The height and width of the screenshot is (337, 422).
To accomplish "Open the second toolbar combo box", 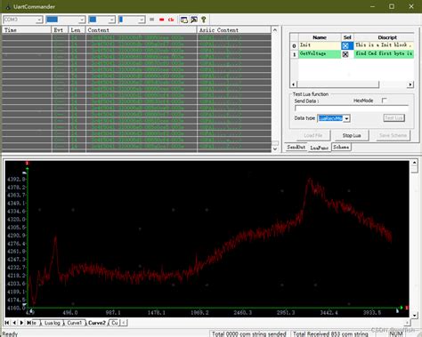I will tap(82, 20).
